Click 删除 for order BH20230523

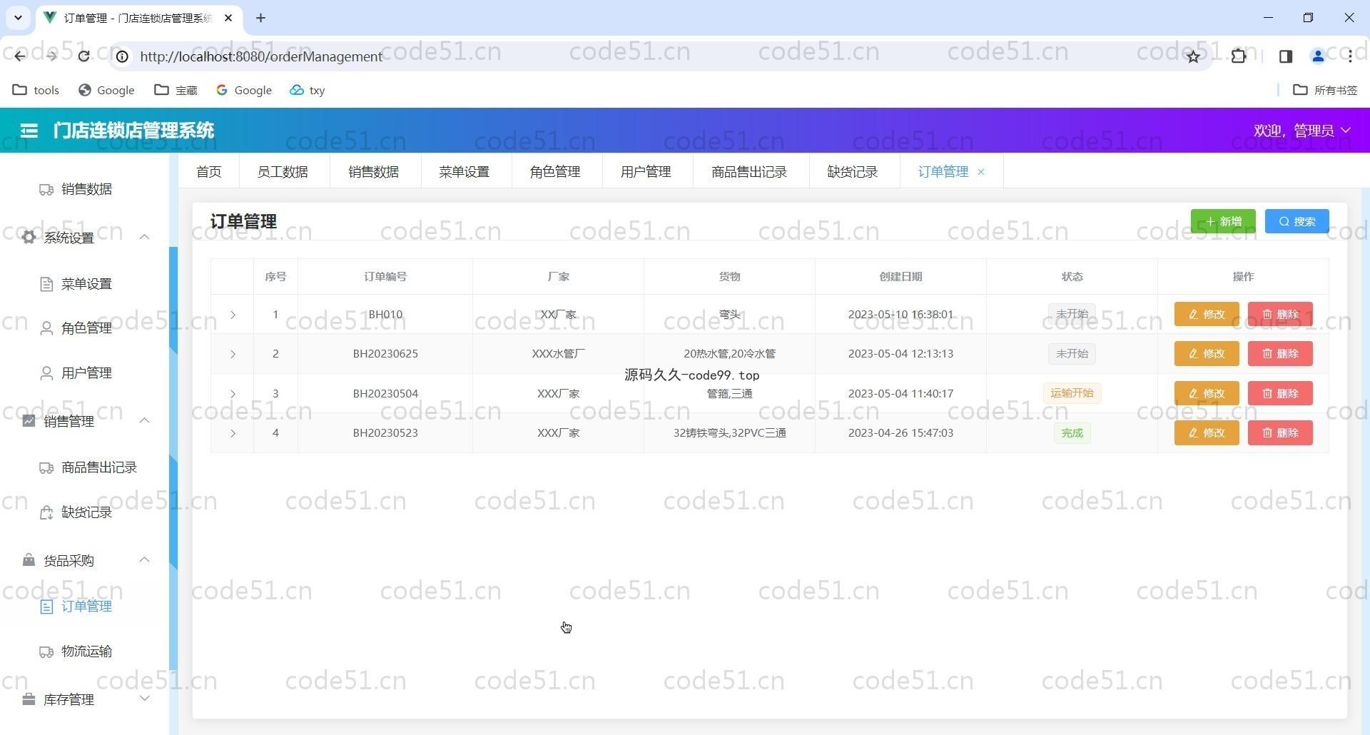click(x=1280, y=432)
